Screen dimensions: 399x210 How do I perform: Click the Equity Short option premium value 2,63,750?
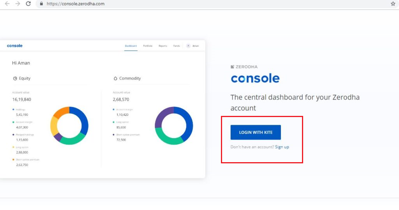pos(22,165)
